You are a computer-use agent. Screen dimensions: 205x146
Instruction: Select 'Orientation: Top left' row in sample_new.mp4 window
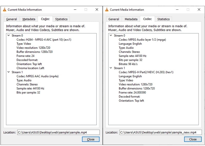tap(131, 100)
